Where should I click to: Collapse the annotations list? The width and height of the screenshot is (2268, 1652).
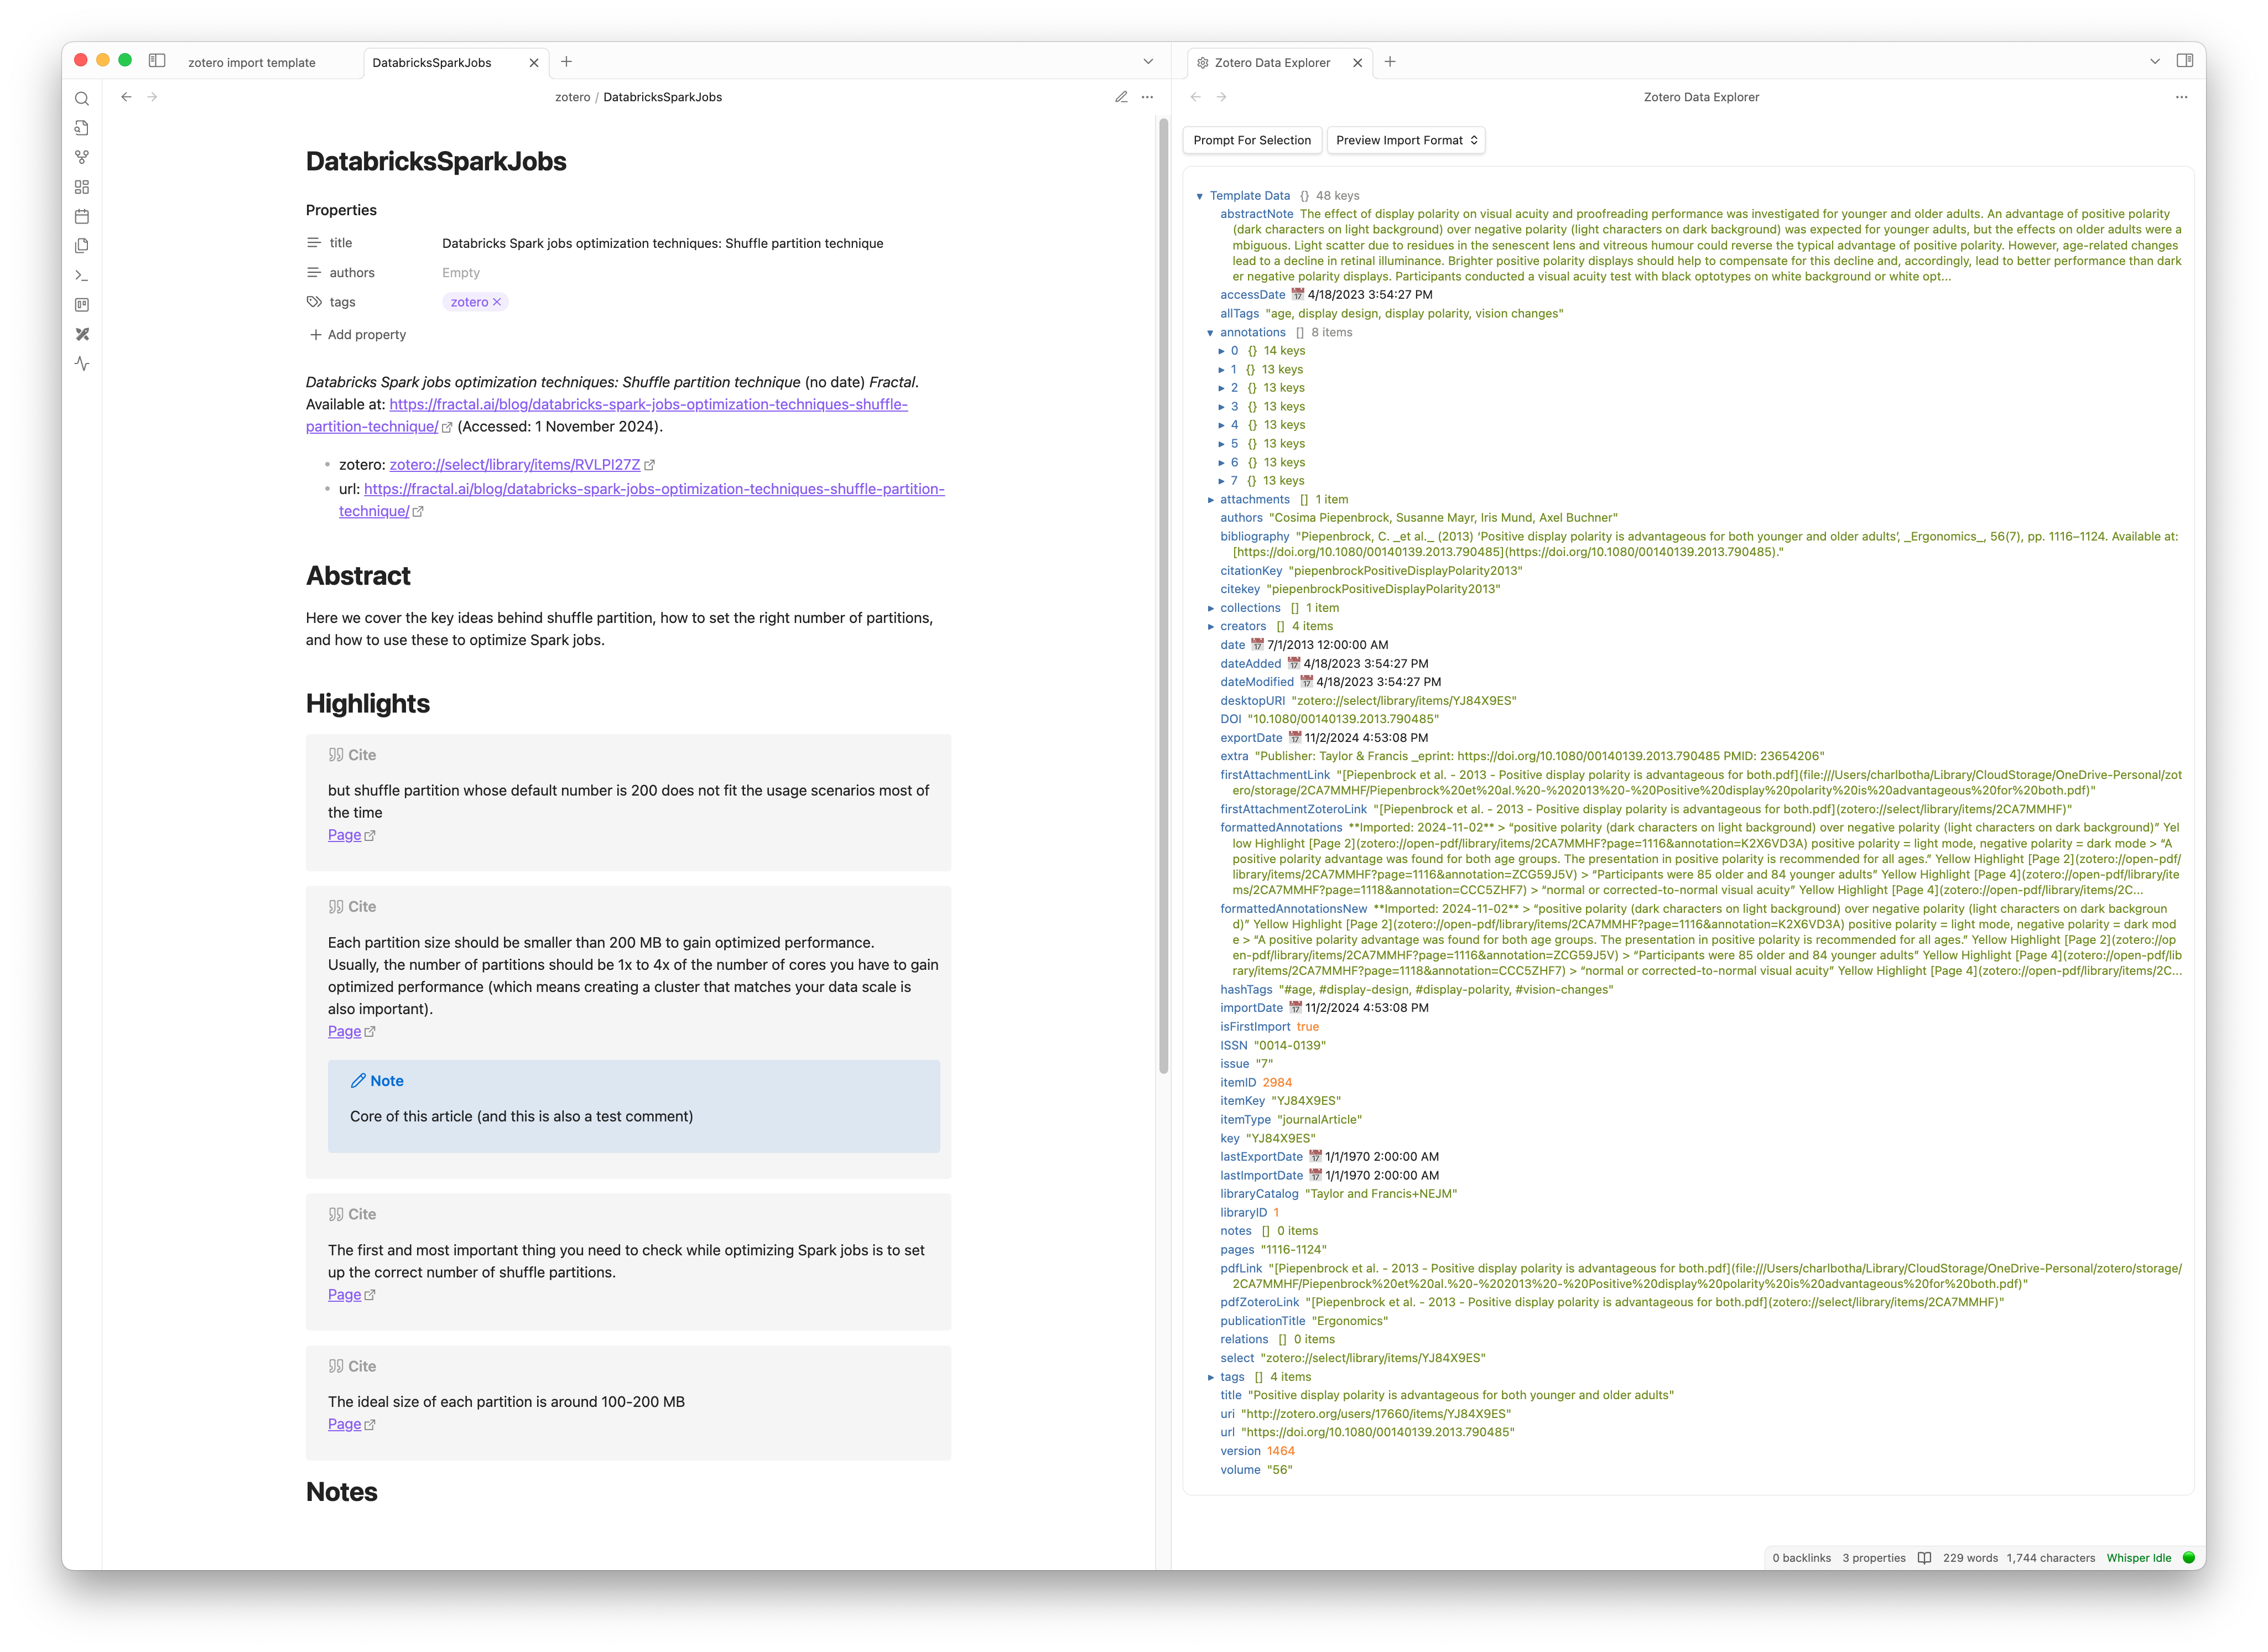1210,333
